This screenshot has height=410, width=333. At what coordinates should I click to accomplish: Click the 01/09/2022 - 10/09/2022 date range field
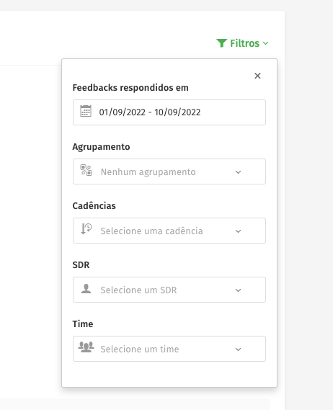point(169,112)
